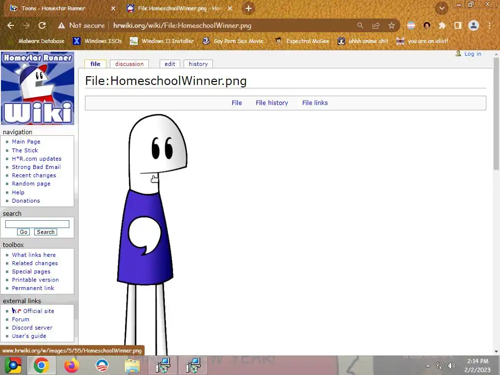Open H*R.com updates link
This screenshot has width=500, height=375.
tap(37, 159)
